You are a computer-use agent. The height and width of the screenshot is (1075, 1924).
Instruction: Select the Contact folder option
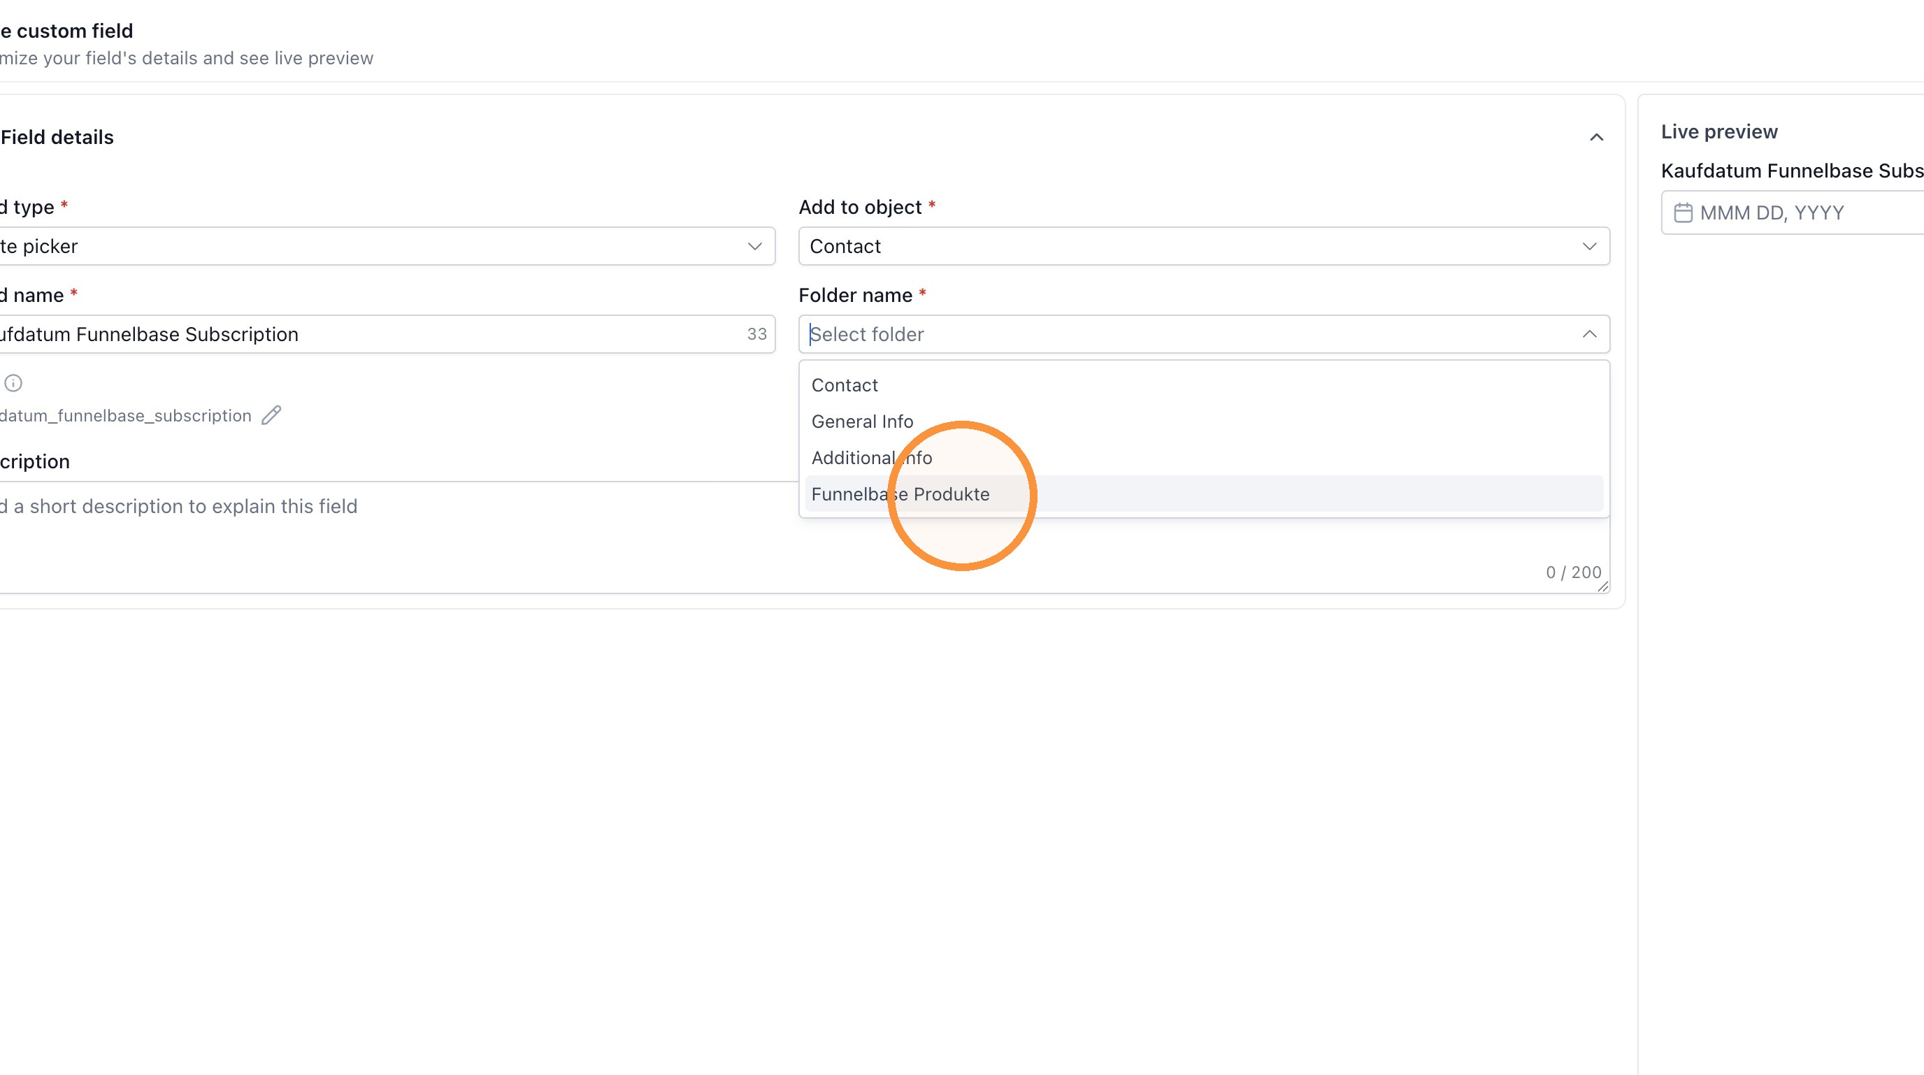point(1204,385)
